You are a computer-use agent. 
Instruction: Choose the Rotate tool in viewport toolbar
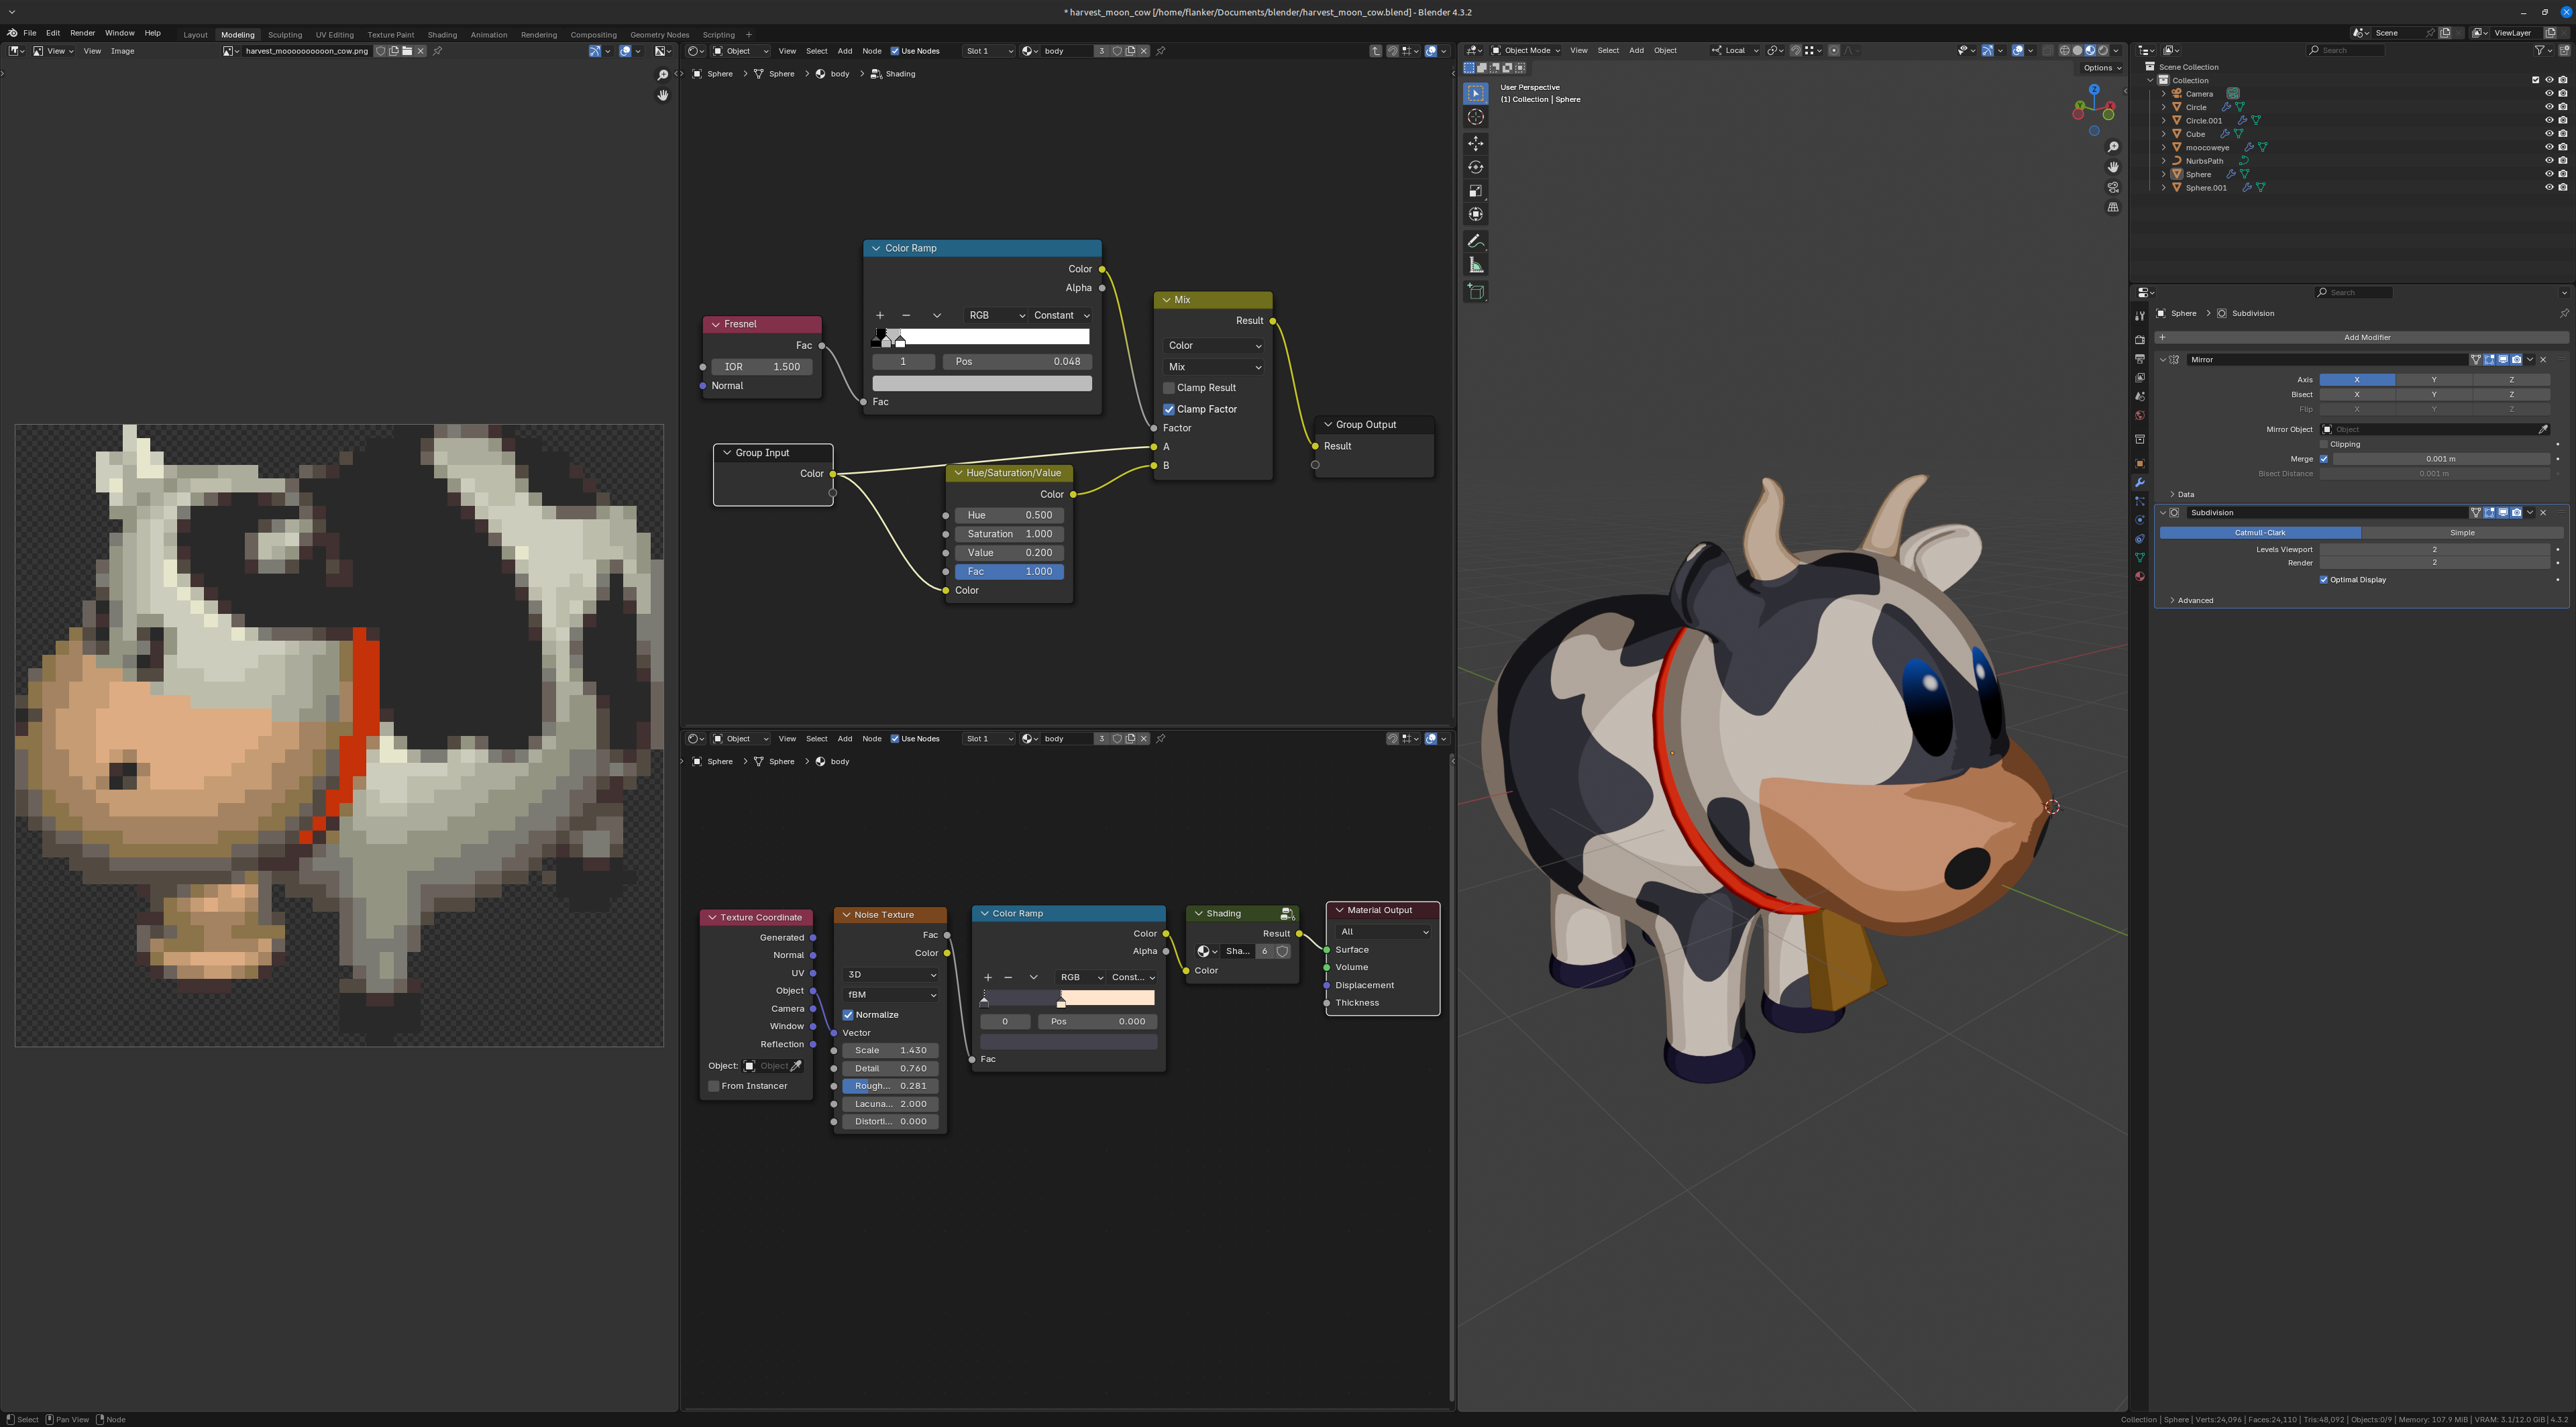[x=1475, y=167]
